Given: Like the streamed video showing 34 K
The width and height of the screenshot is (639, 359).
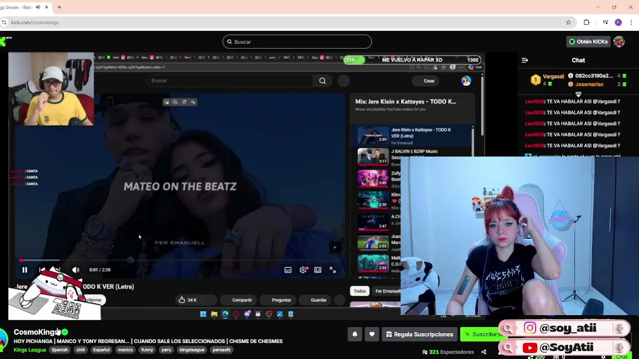Looking at the screenshot, I should tap(188, 300).
